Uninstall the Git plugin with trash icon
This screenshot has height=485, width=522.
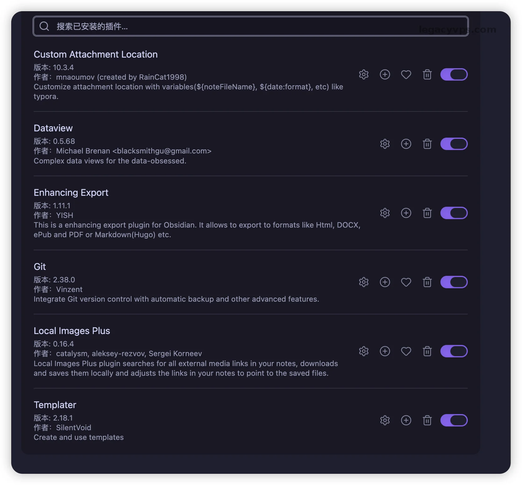click(x=427, y=282)
